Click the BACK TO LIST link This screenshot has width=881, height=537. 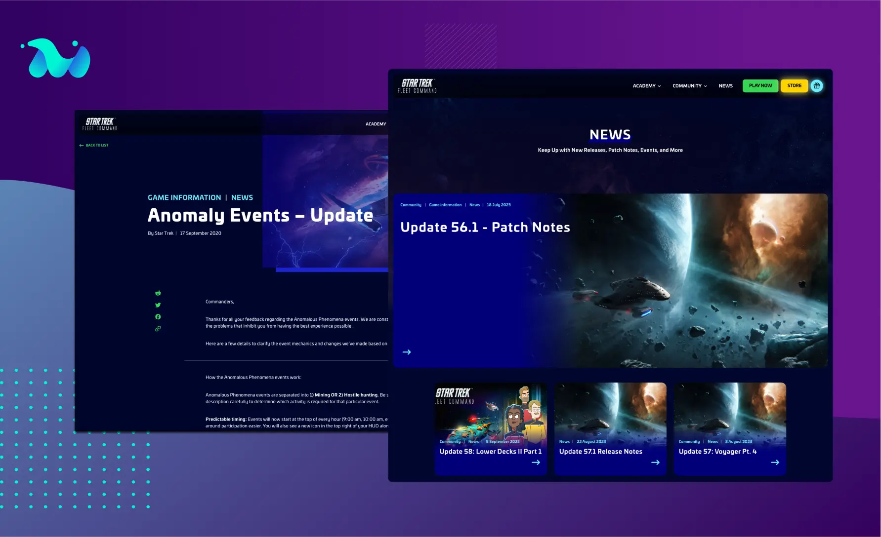[x=97, y=145]
